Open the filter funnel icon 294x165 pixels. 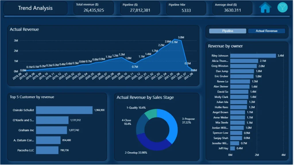pos(283,7)
